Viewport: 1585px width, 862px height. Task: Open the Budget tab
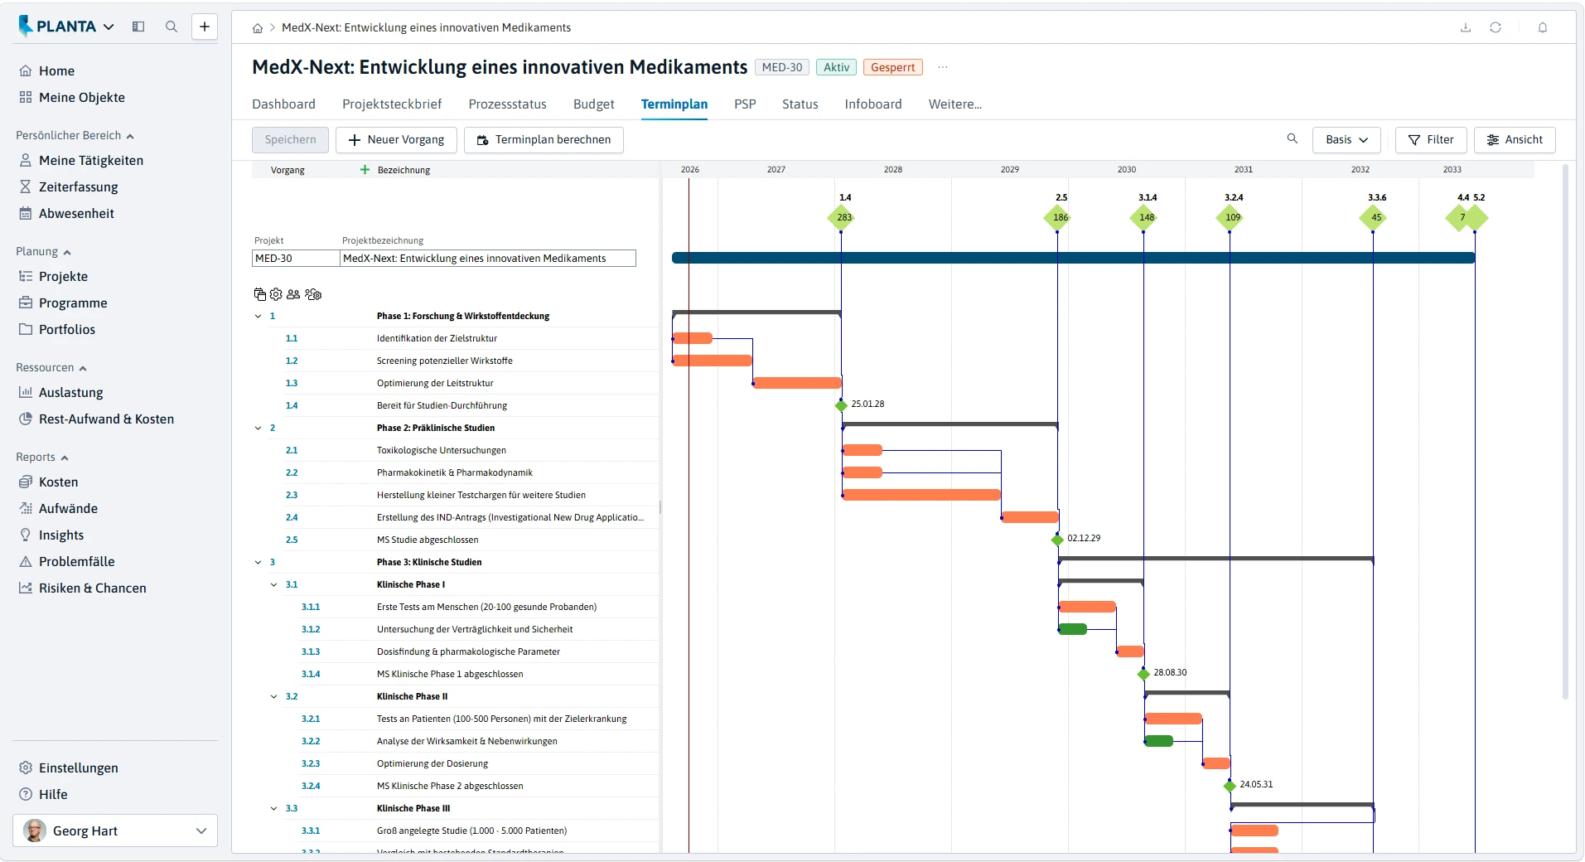click(x=593, y=104)
